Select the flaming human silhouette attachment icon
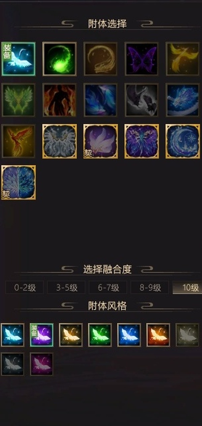This screenshot has height=426, width=202. point(59,100)
